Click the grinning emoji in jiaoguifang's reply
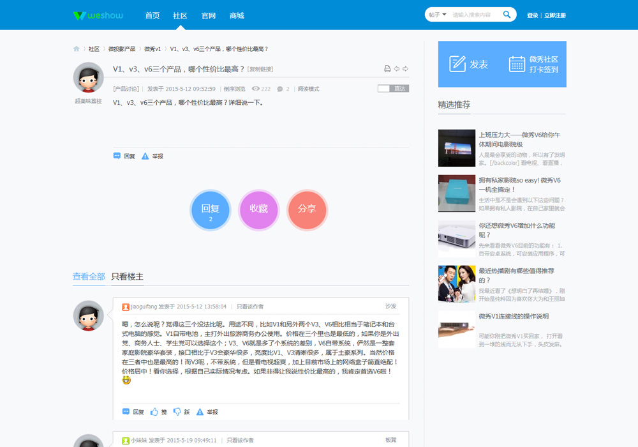 coord(126,380)
